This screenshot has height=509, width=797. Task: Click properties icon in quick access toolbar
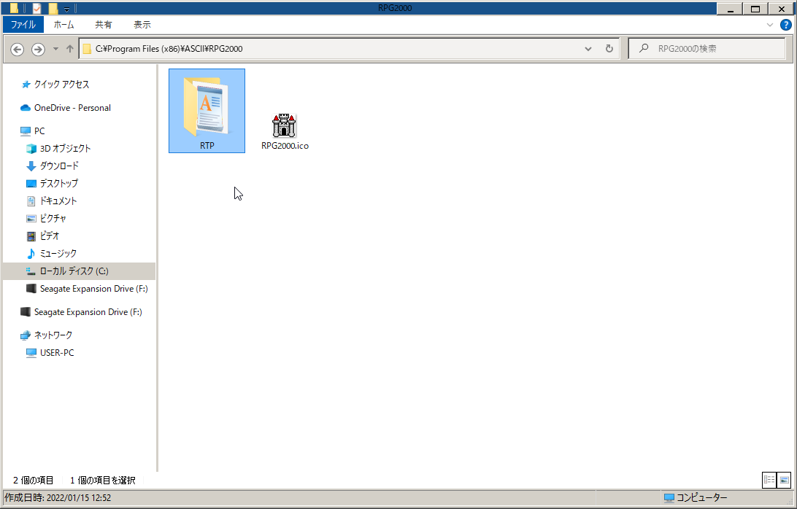[36, 8]
